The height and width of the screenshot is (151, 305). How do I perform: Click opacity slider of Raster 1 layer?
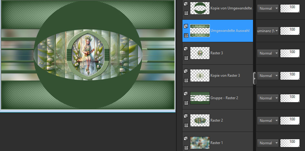[290, 143]
